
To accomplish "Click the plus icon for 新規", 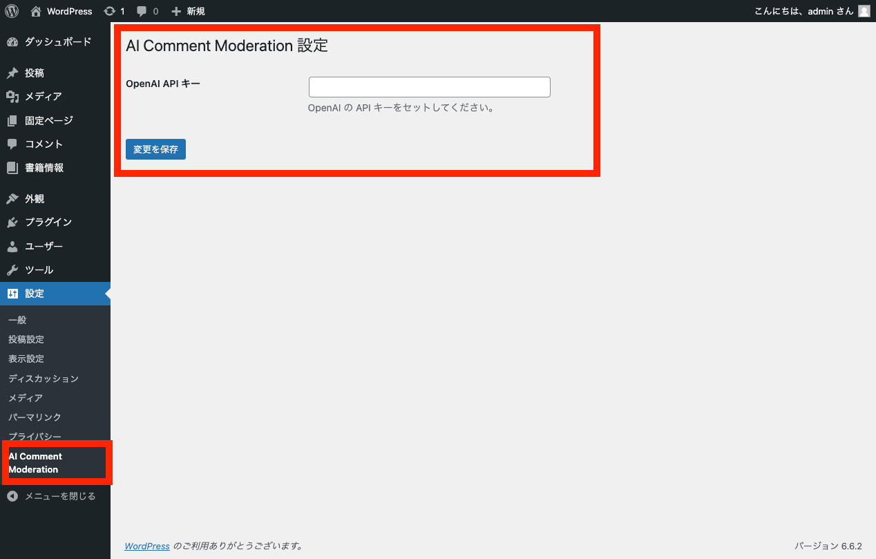I will 176,11.
